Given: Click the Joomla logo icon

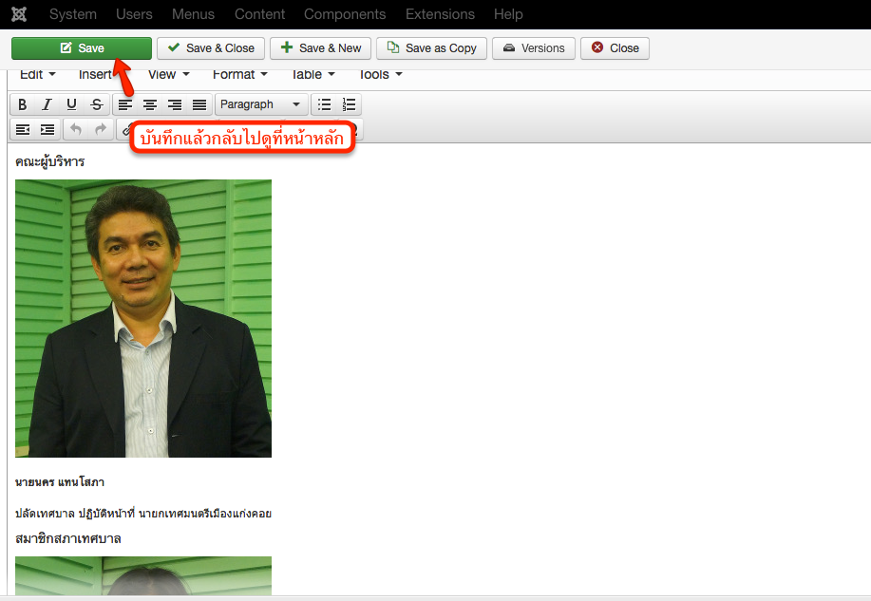Looking at the screenshot, I should coord(19,14).
